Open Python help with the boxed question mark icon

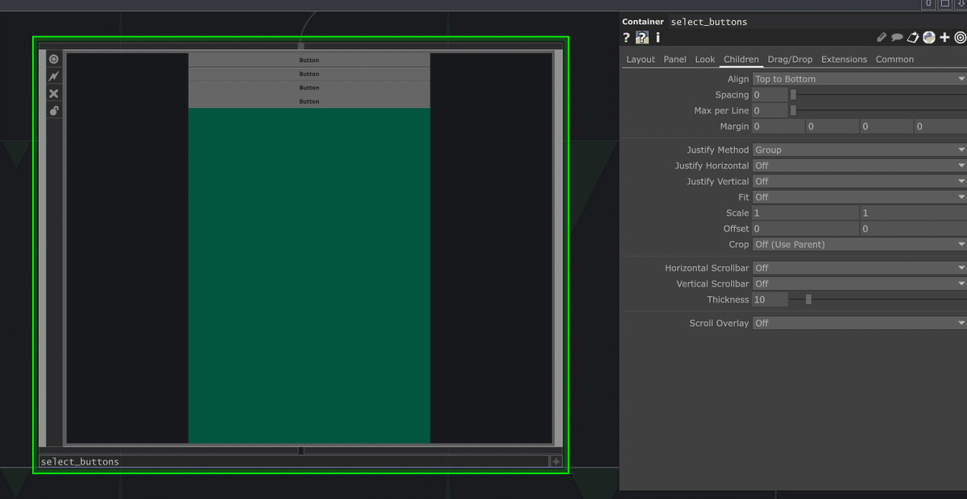(x=642, y=37)
